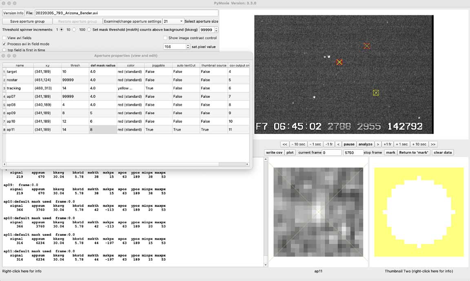Click the nostar aperture marker in video
The width and height of the screenshot is (470, 281).
367,46
